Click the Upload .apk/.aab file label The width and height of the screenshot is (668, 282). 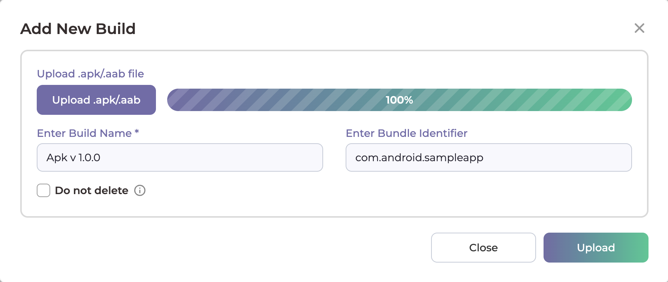[x=90, y=74]
